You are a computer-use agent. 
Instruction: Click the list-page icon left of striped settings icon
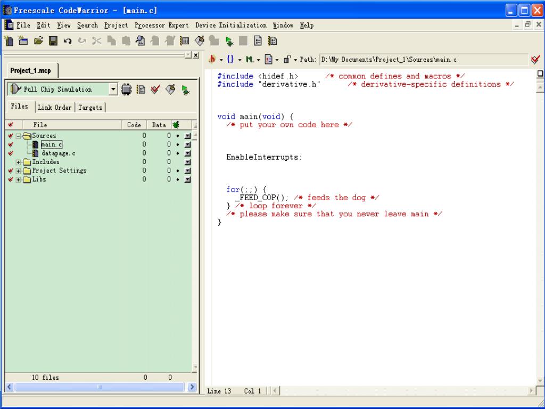click(x=258, y=41)
